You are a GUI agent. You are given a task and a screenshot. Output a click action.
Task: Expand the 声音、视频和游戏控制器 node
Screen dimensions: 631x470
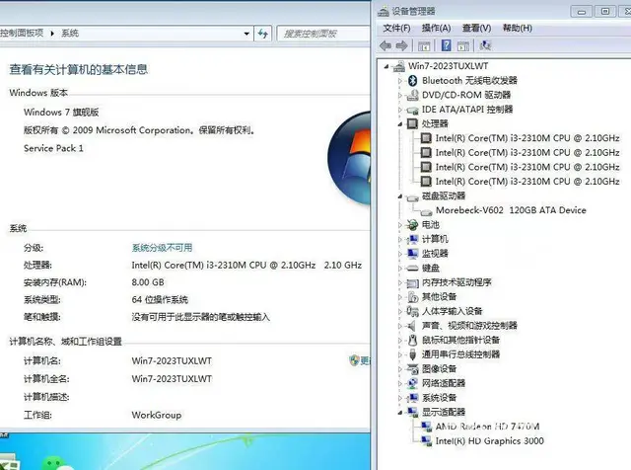[400, 326]
